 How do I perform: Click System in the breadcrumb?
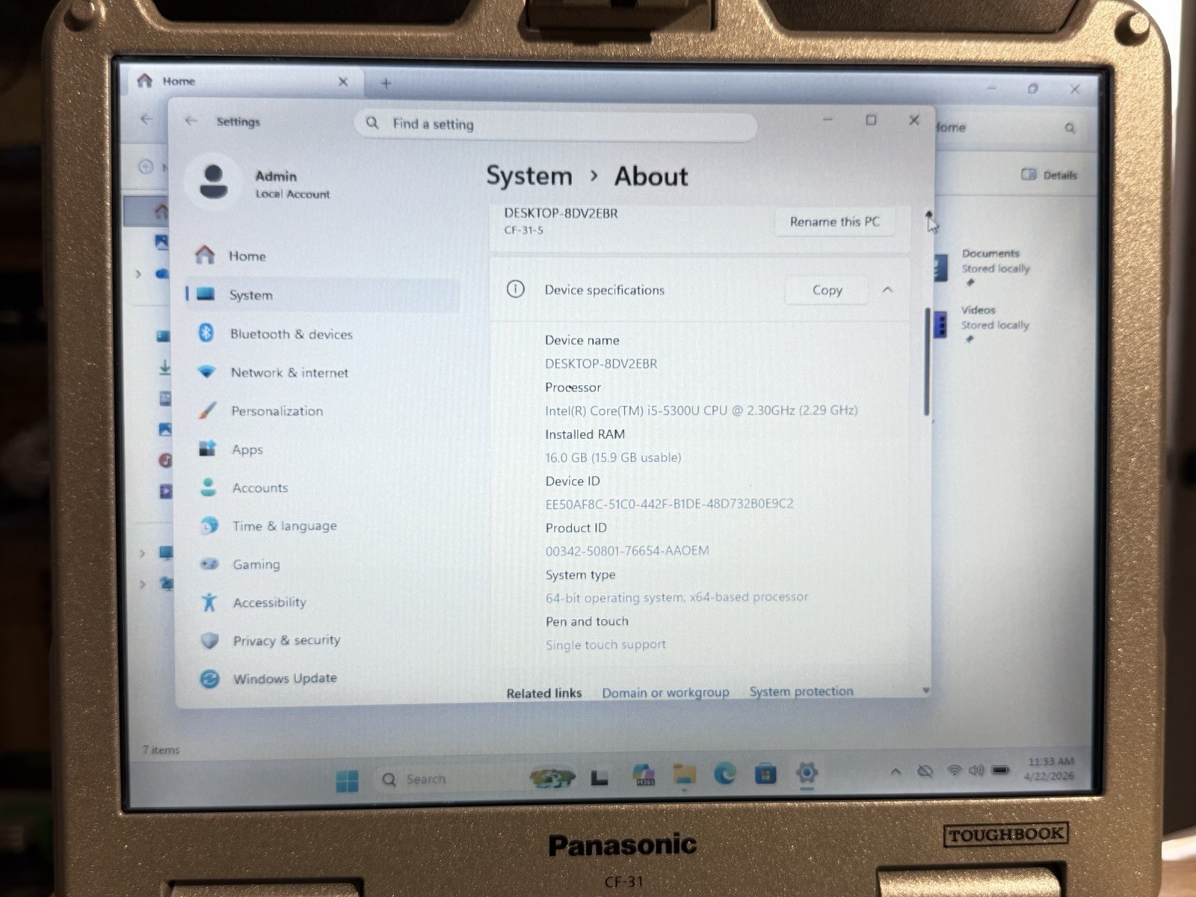point(529,176)
